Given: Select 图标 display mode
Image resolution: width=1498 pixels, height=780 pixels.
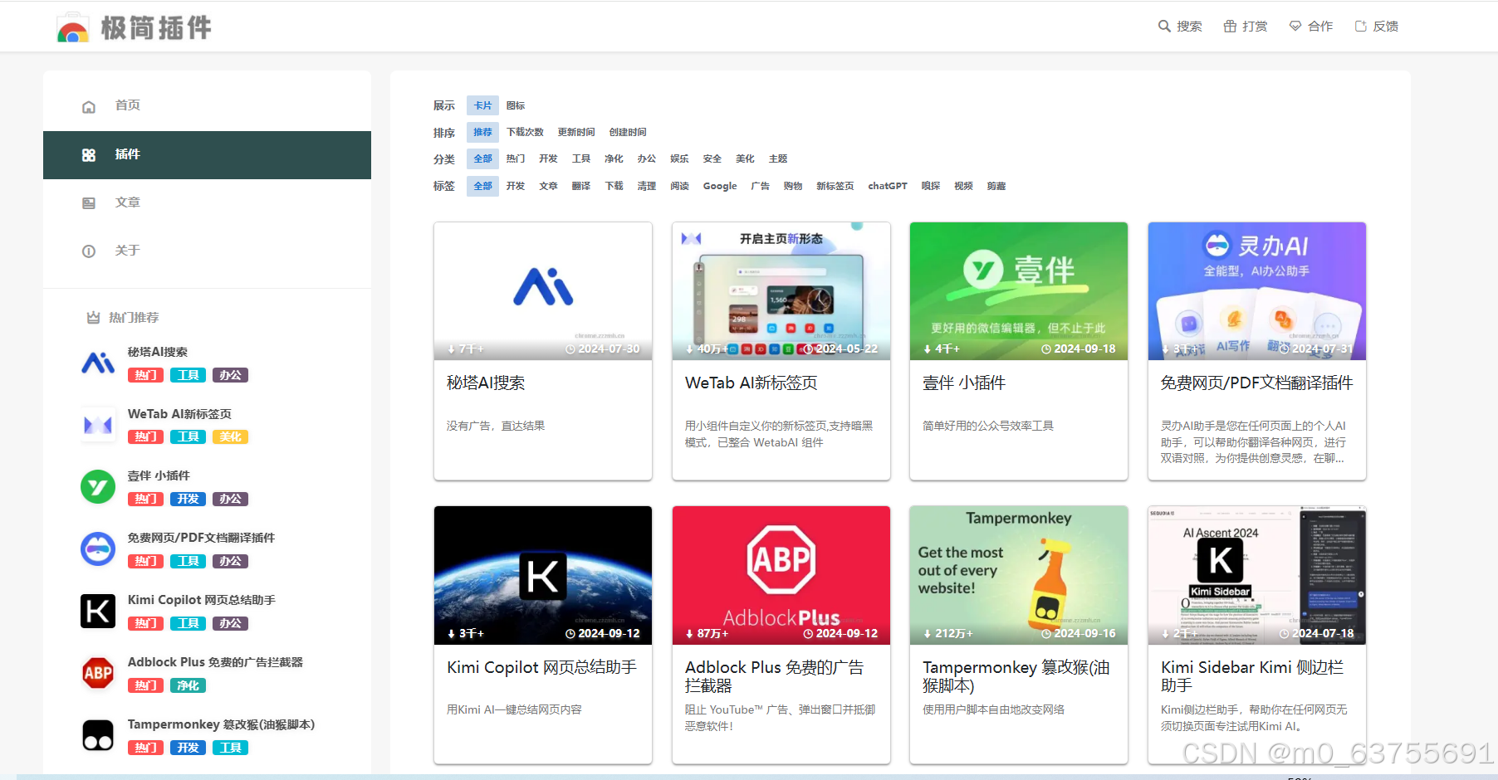Looking at the screenshot, I should [516, 105].
